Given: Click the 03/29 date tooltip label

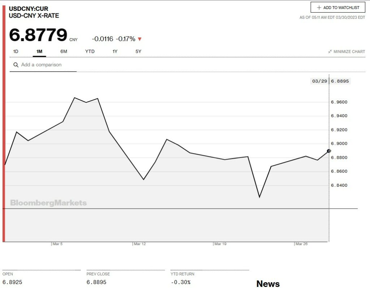Looking at the screenshot, I should point(320,81).
